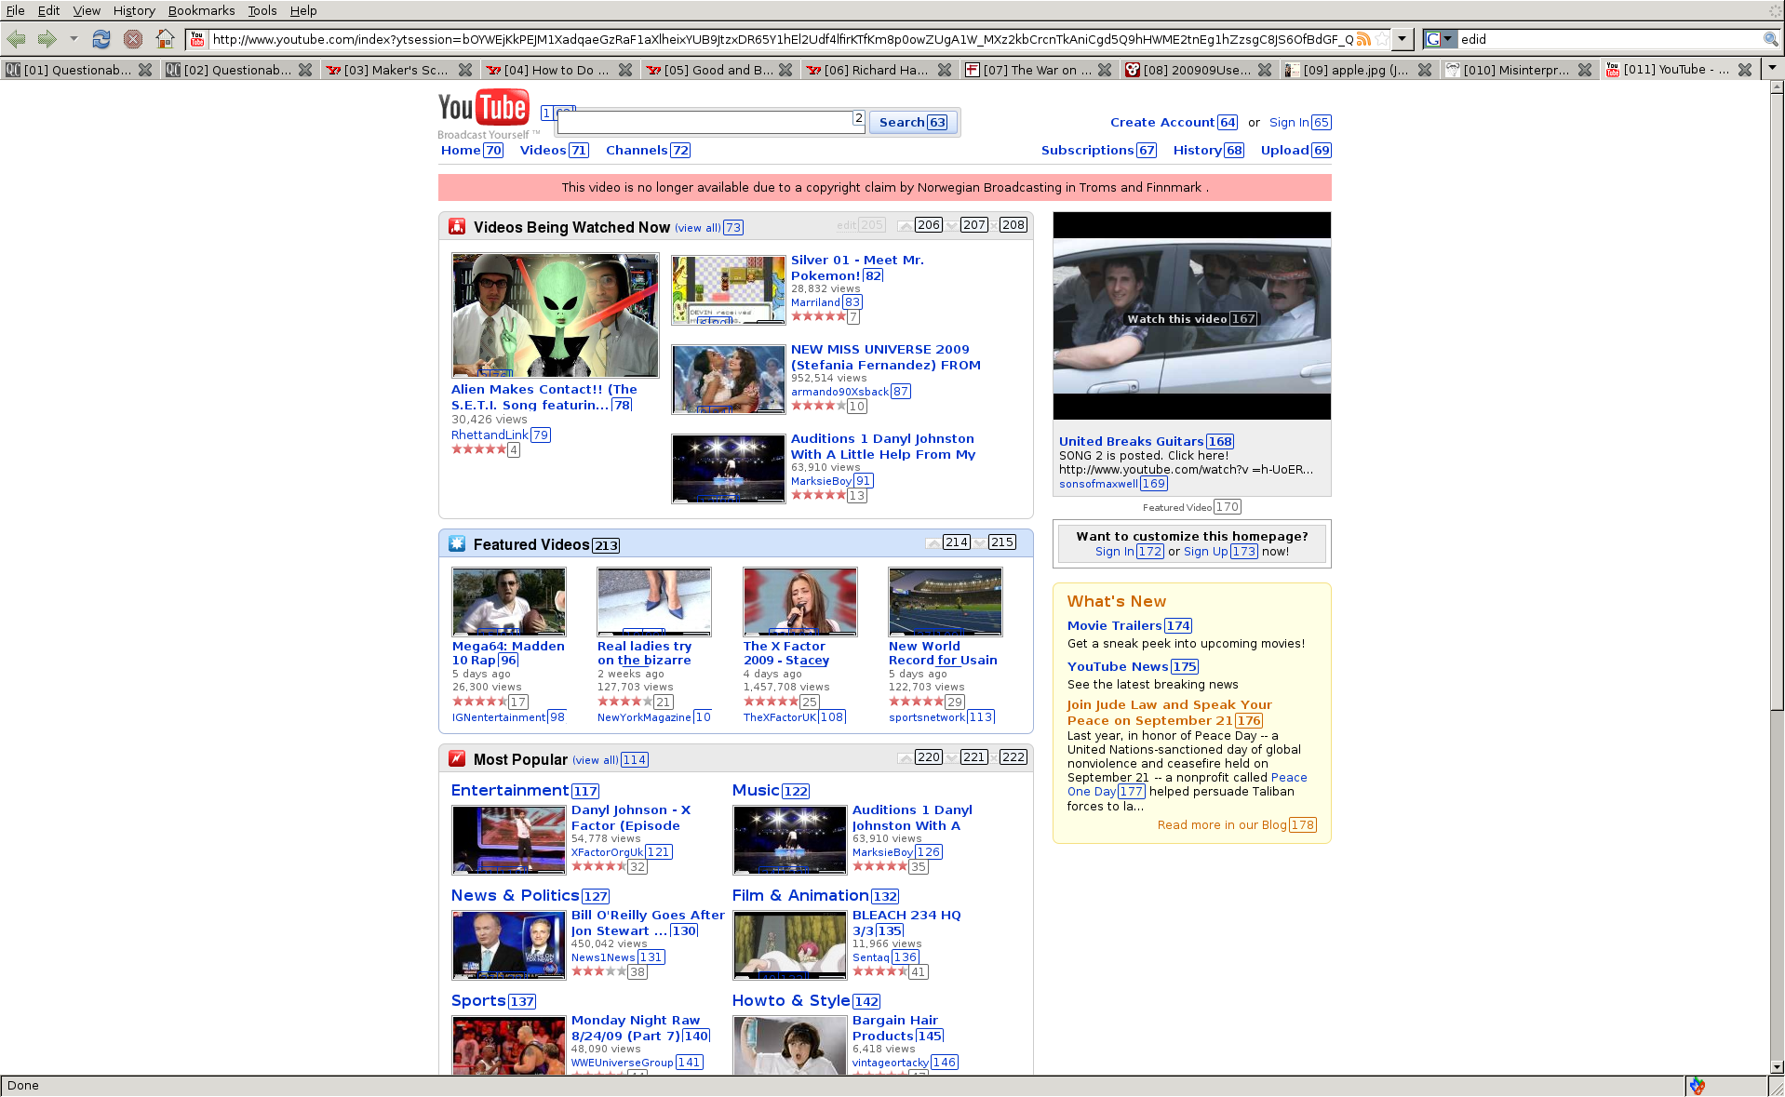Open the View menu

click(87, 10)
